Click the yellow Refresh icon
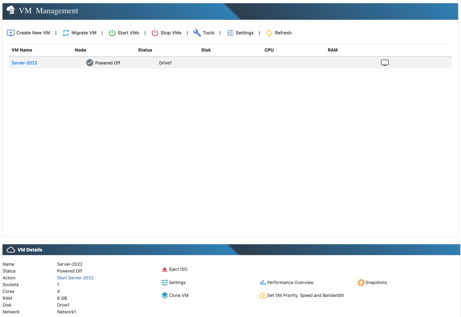 tap(270, 33)
